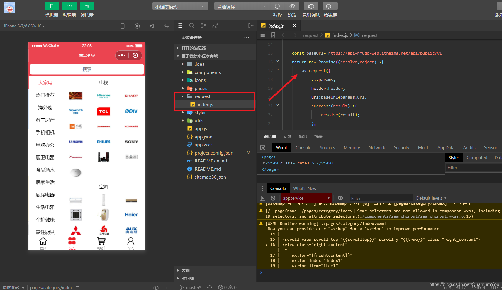Image resolution: width=502 pixels, height=290 pixels.
Task: Open the home tab icon in simulator
Action: (x=43, y=243)
